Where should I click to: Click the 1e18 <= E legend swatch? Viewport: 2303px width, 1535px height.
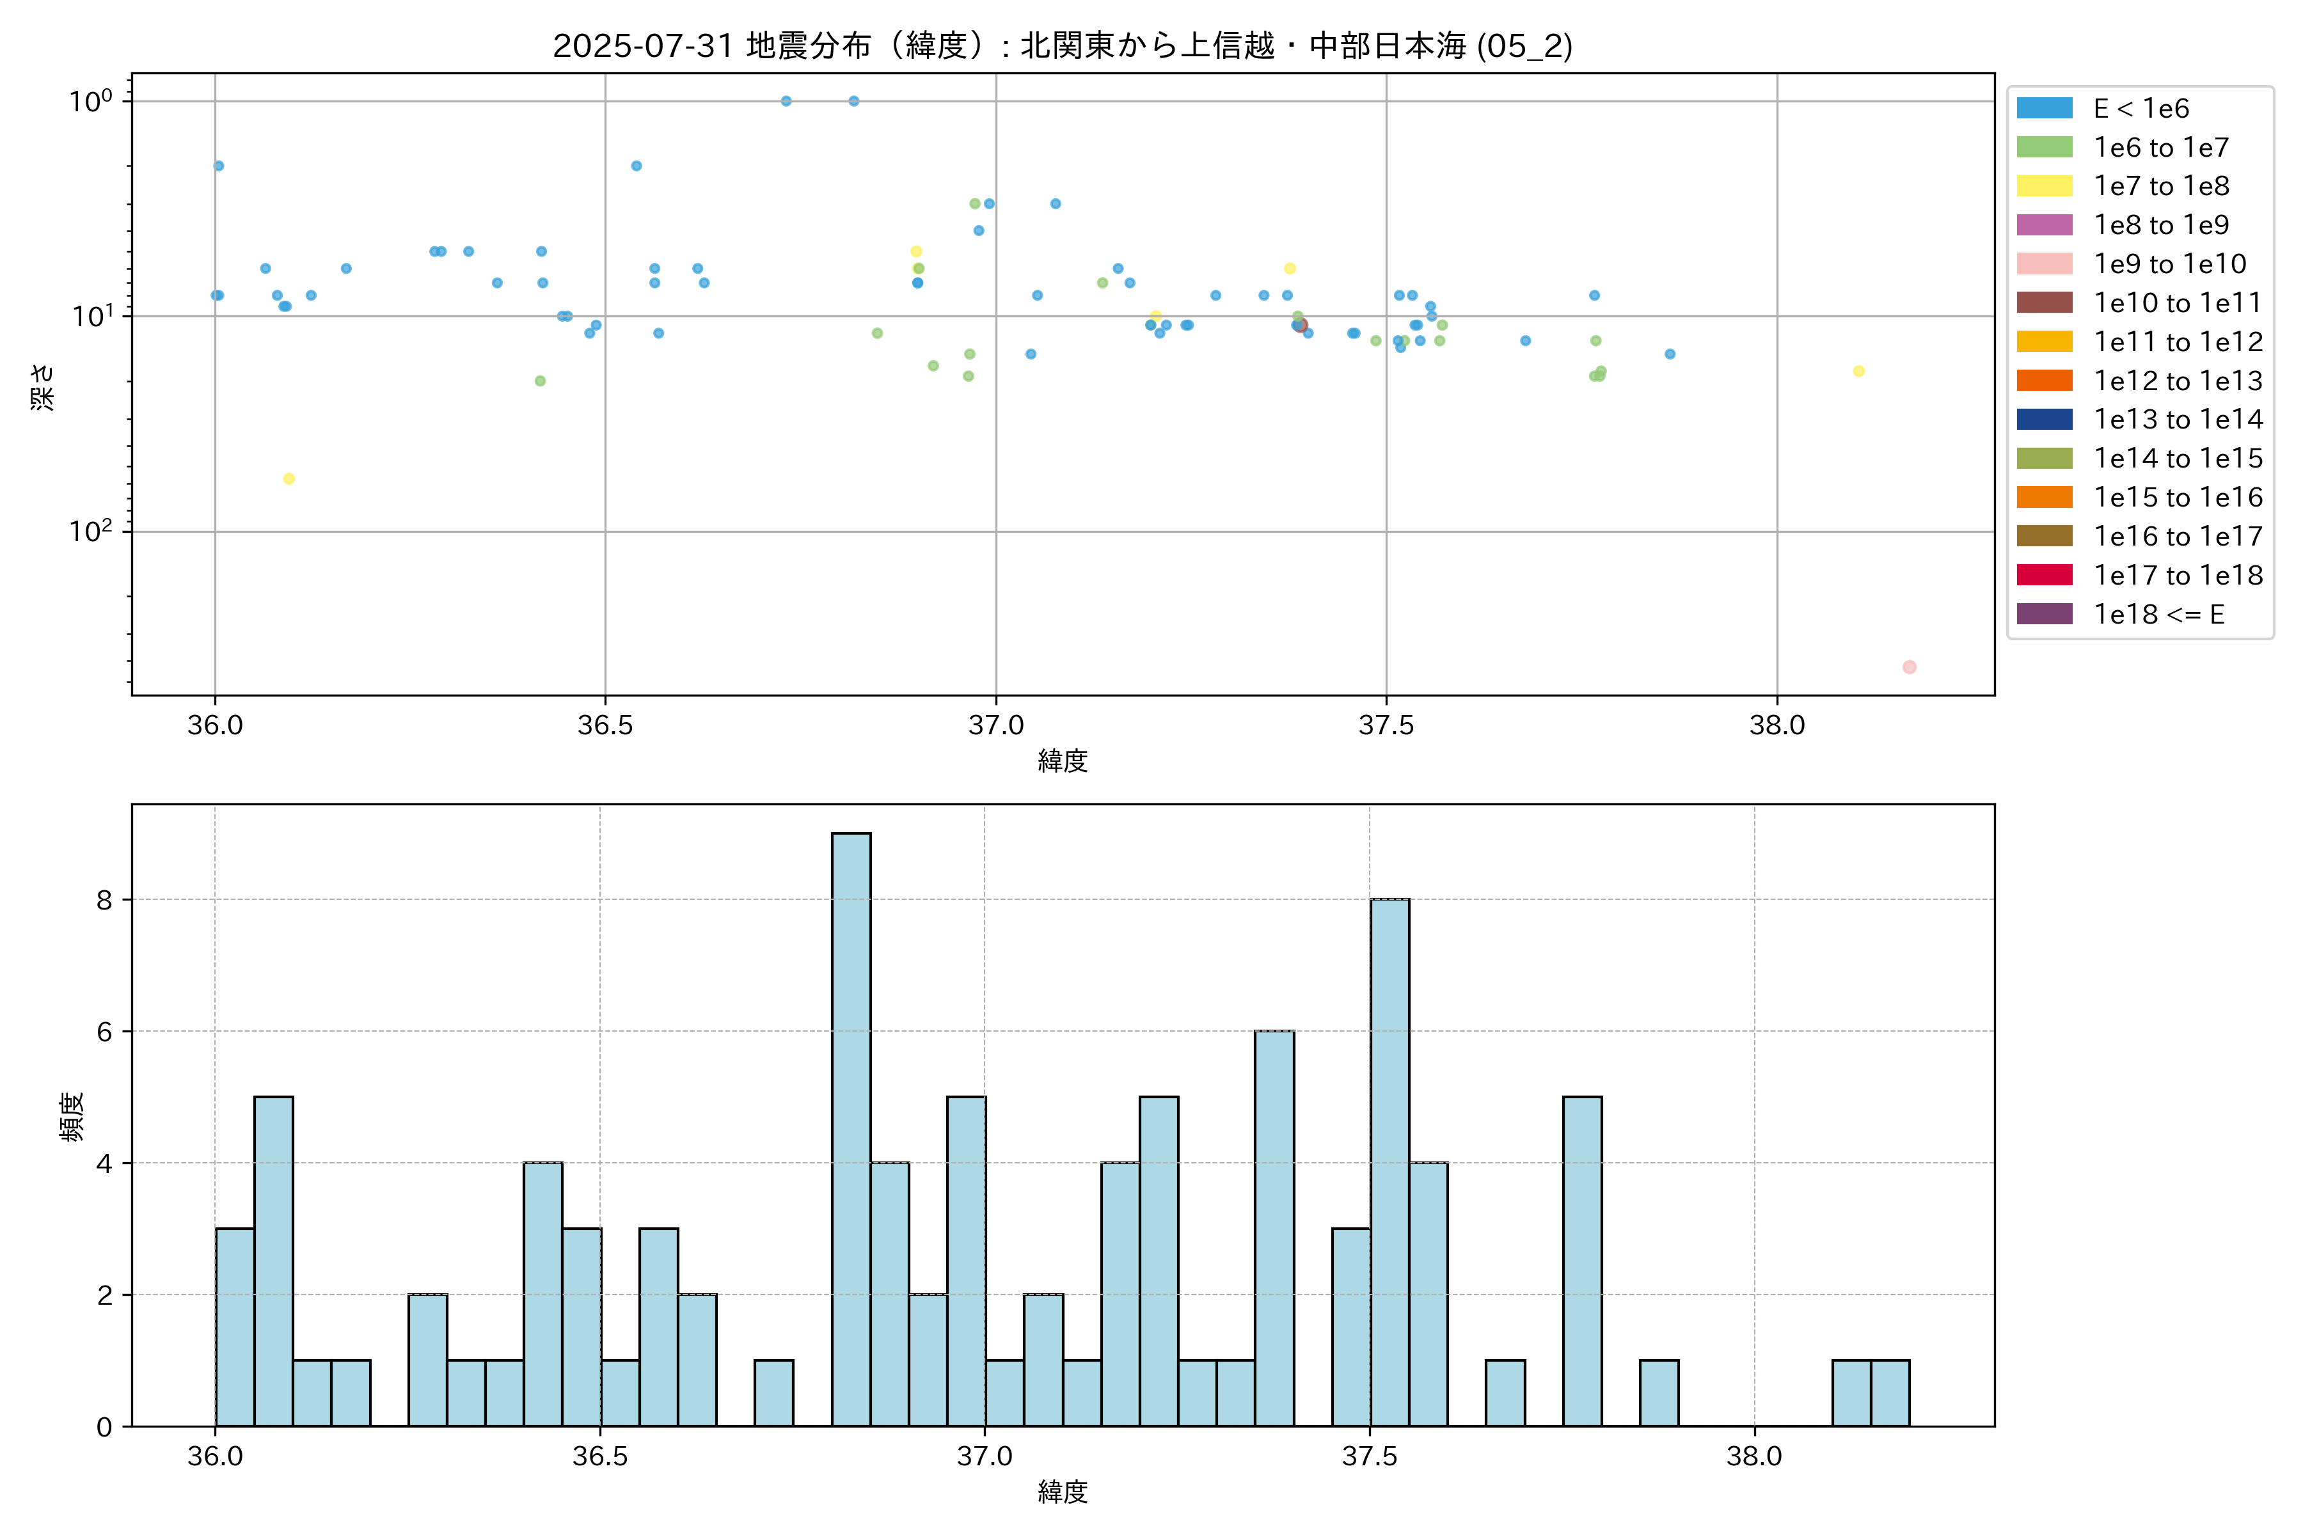pyautogui.click(x=2045, y=614)
